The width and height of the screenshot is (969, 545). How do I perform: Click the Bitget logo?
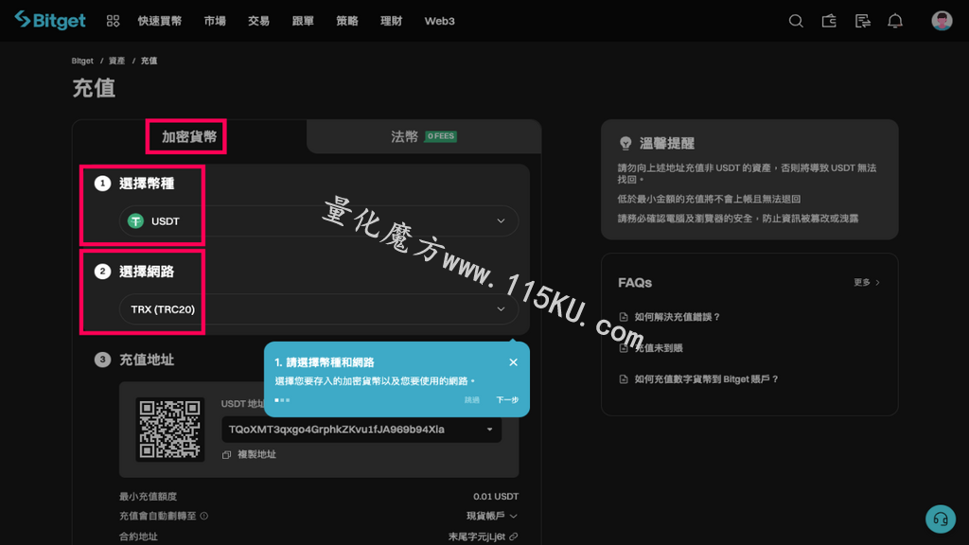50,21
